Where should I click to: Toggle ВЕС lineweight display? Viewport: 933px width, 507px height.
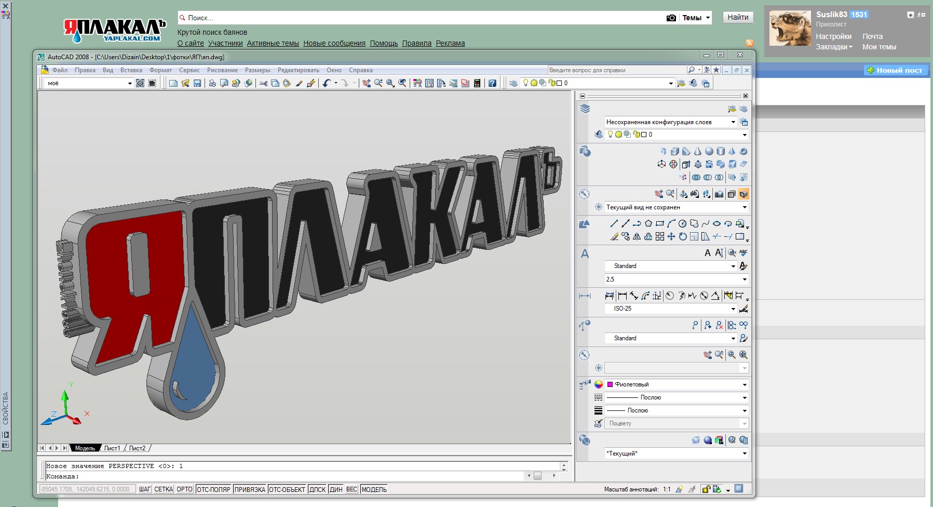coord(351,489)
